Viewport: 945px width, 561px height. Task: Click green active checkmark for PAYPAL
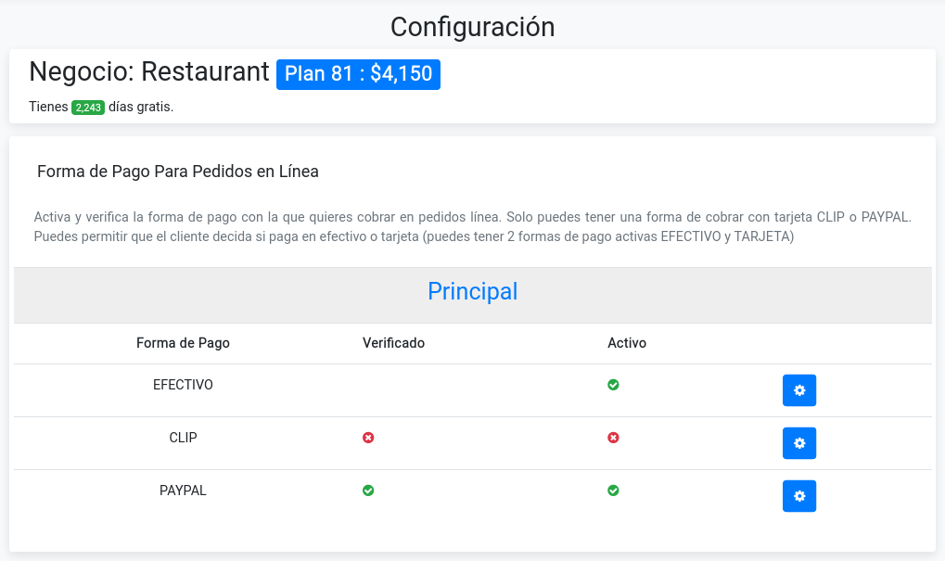[613, 491]
